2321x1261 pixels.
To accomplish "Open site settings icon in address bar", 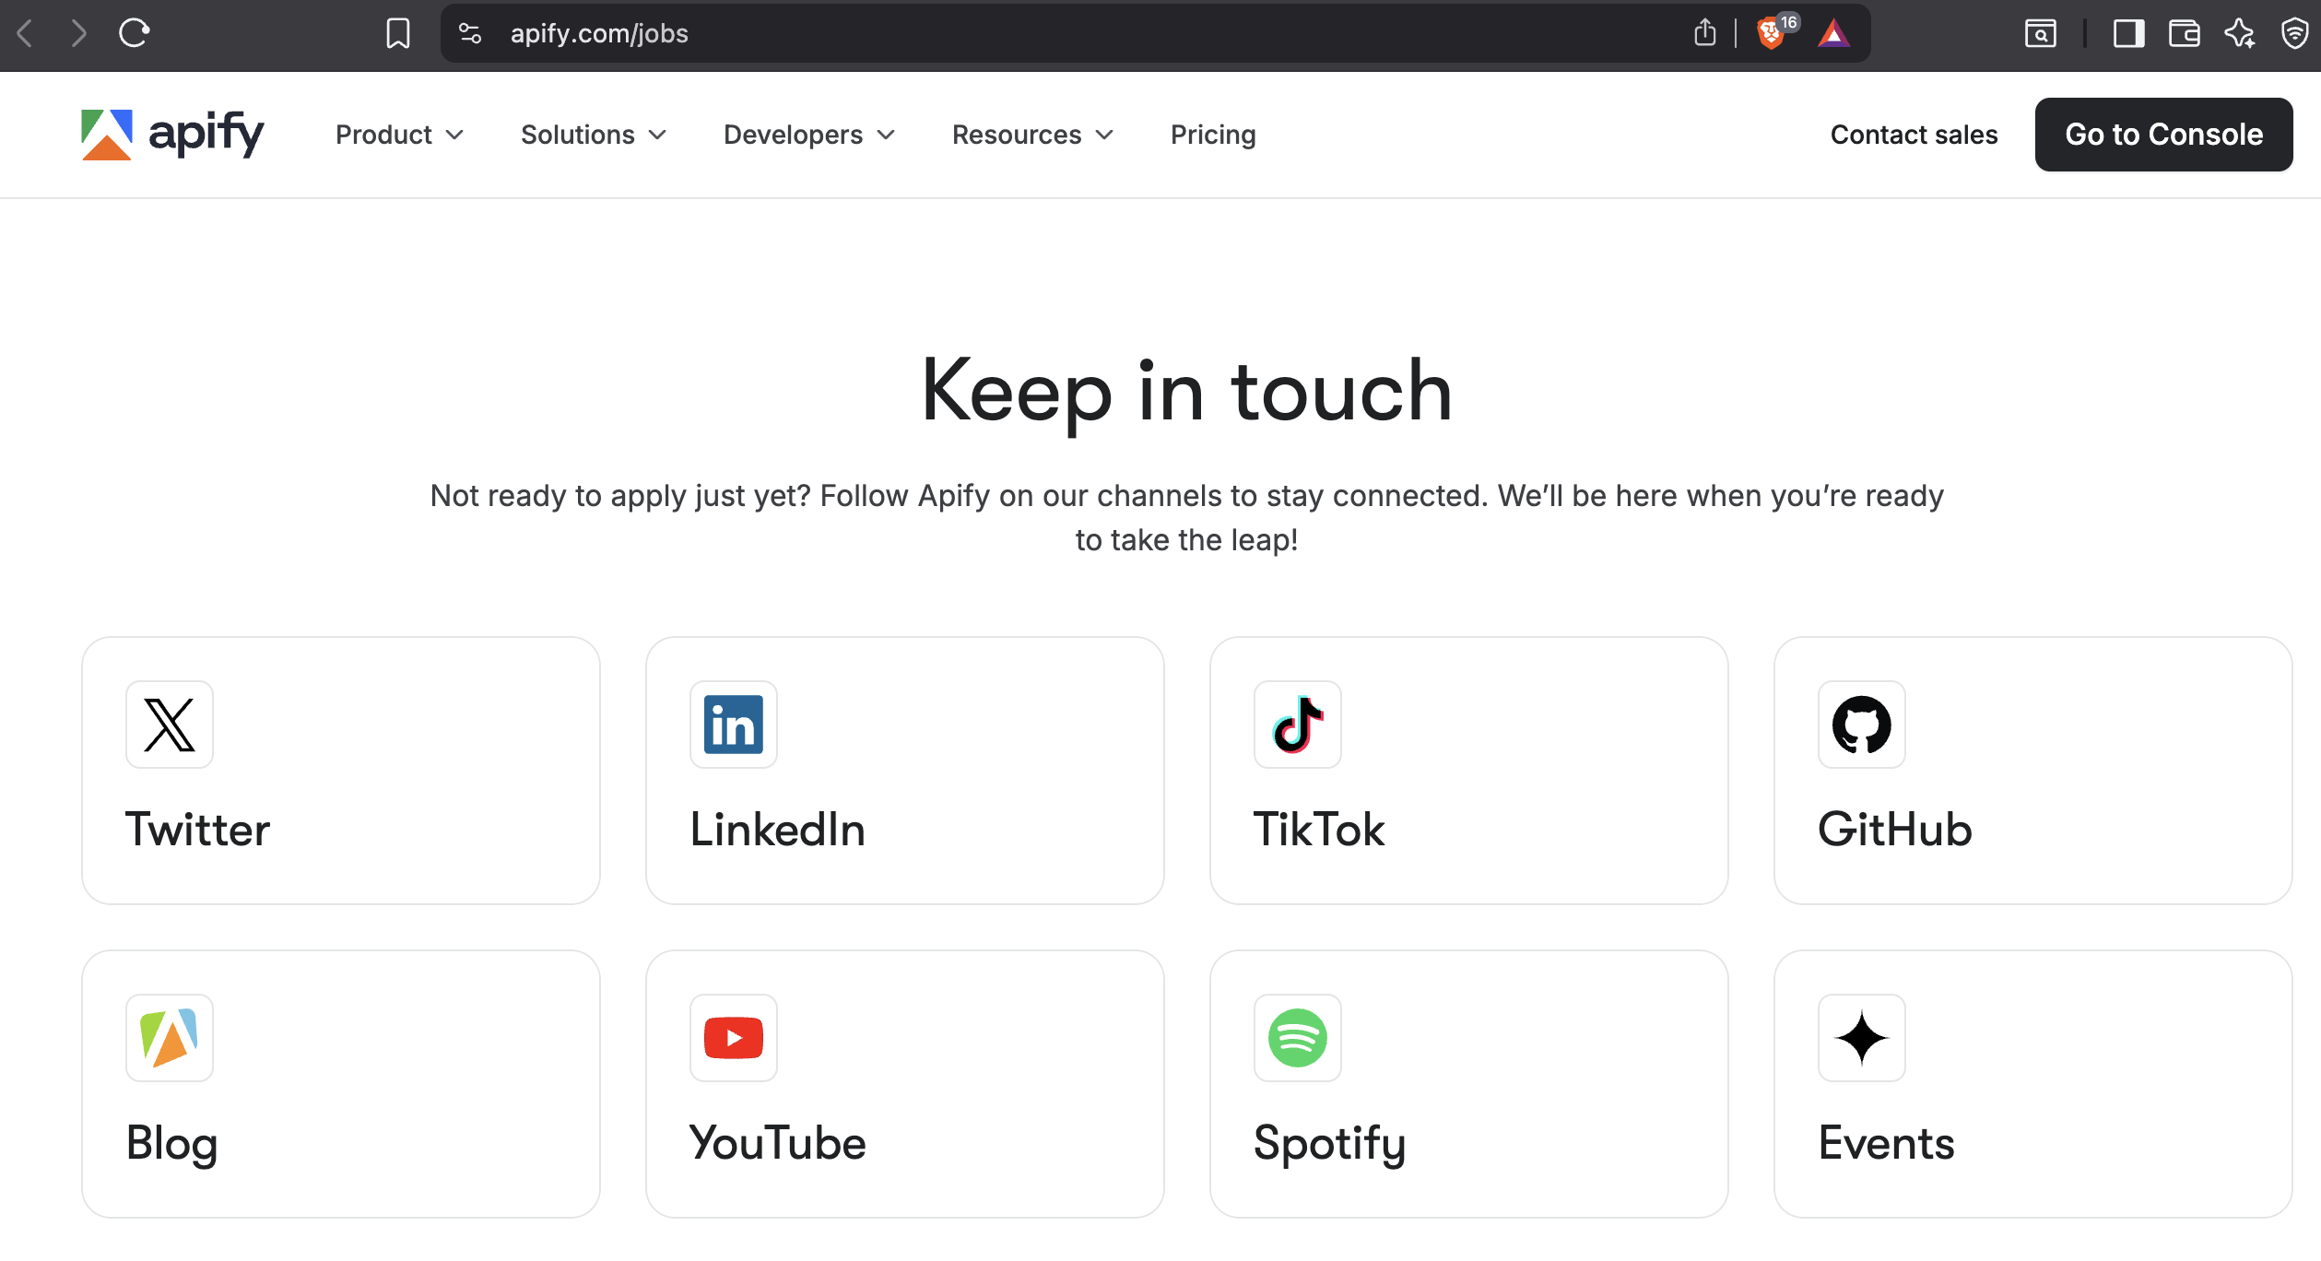I will [470, 34].
